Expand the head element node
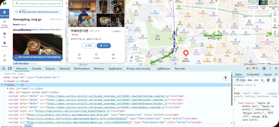This screenshot has width=279, height=127. click(5, 81)
